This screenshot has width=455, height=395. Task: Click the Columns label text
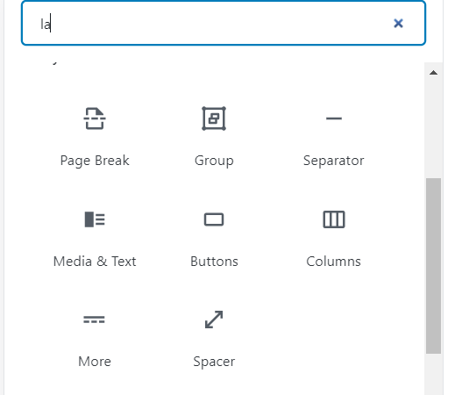333,262
